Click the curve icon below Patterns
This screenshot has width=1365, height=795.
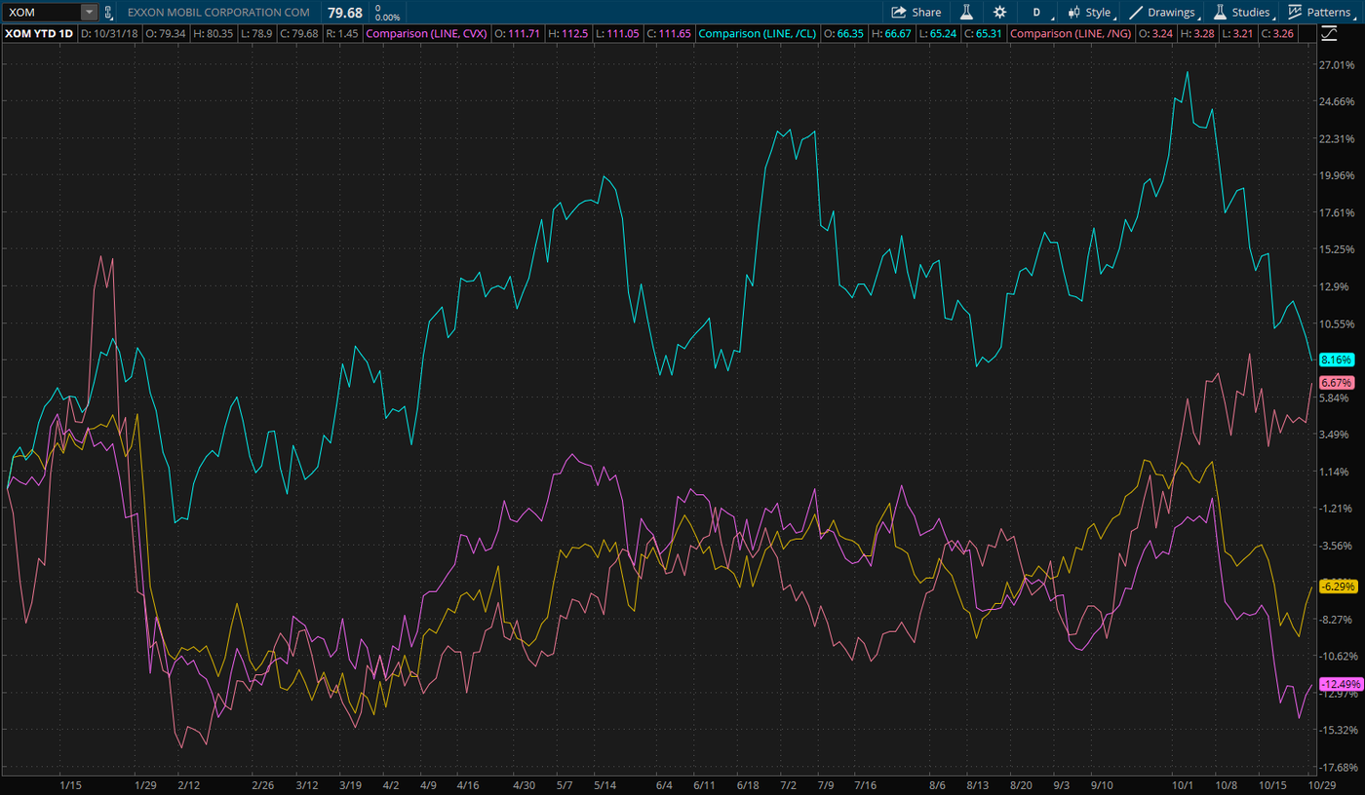click(1330, 34)
